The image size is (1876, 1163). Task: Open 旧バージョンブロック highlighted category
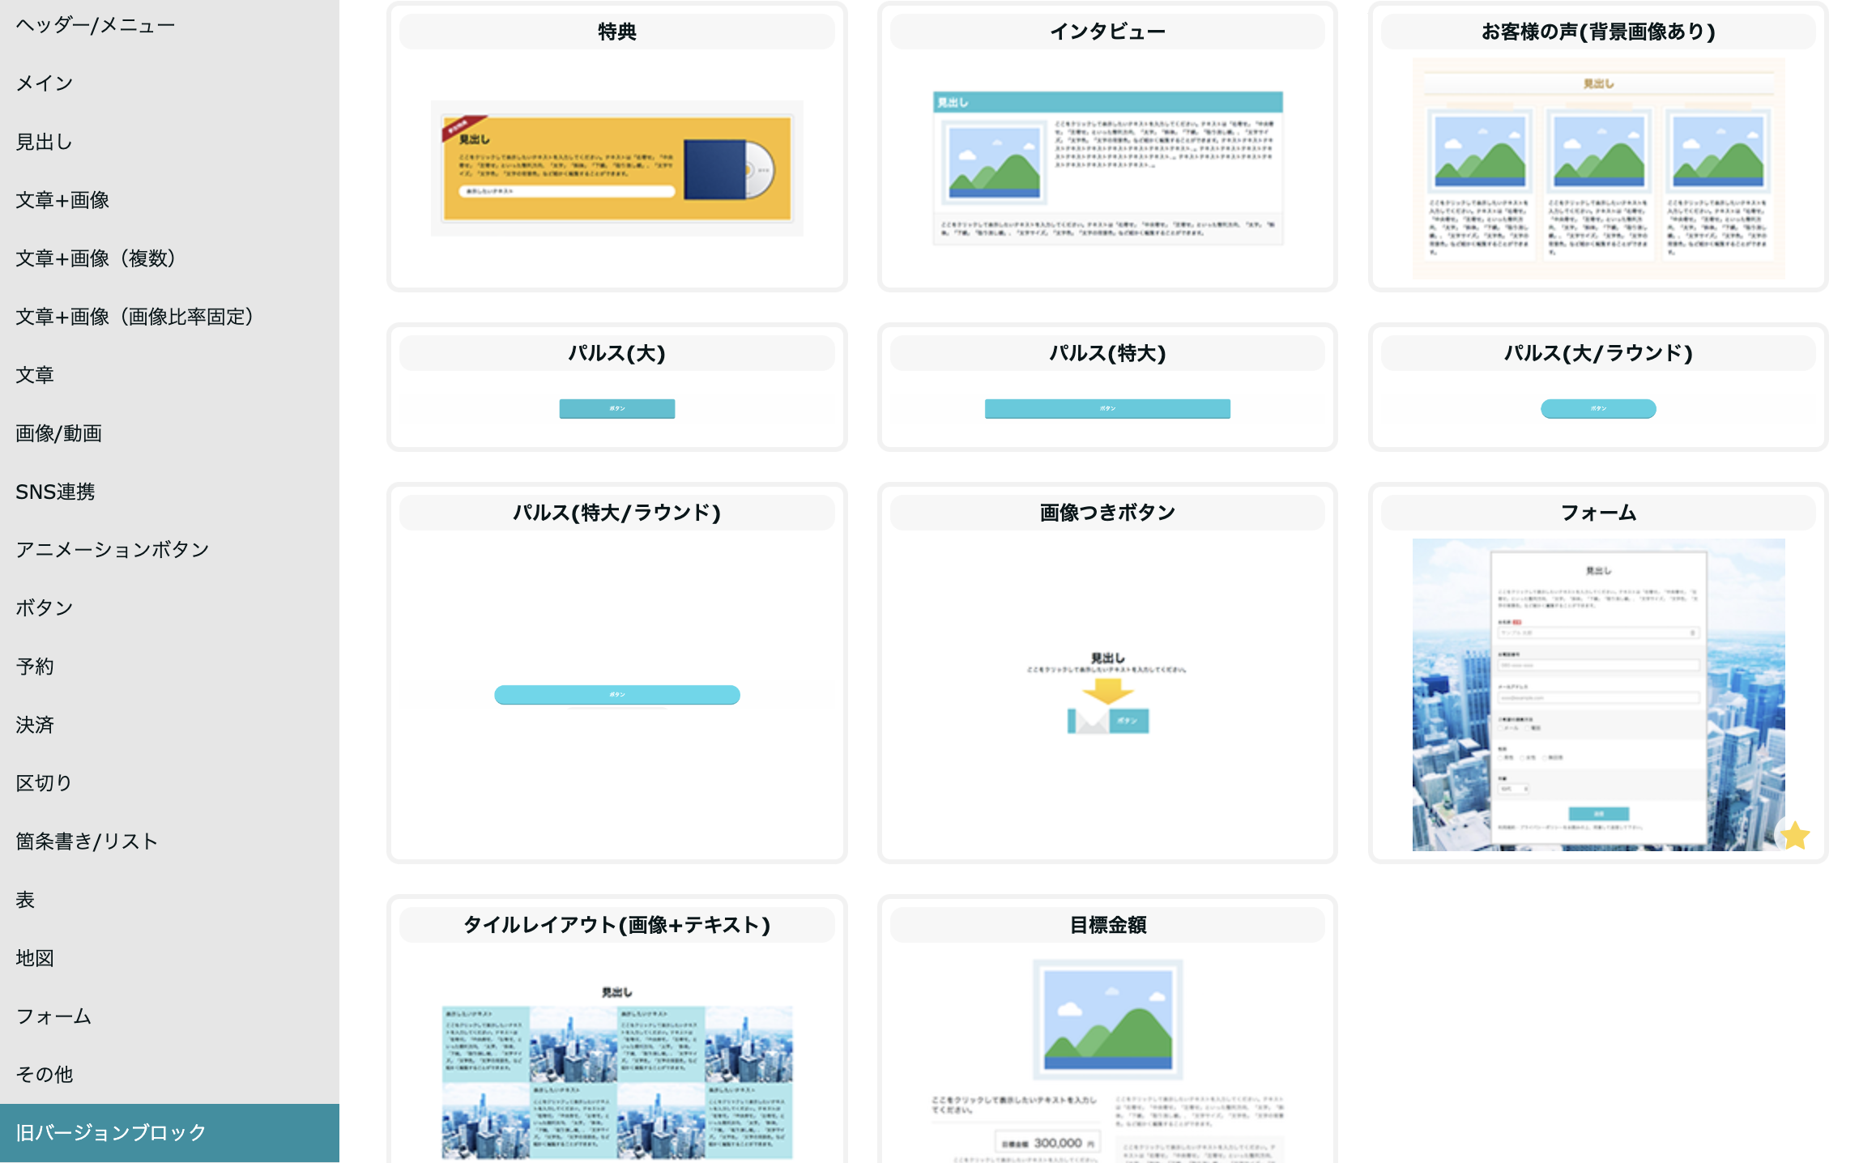pos(111,1132)
